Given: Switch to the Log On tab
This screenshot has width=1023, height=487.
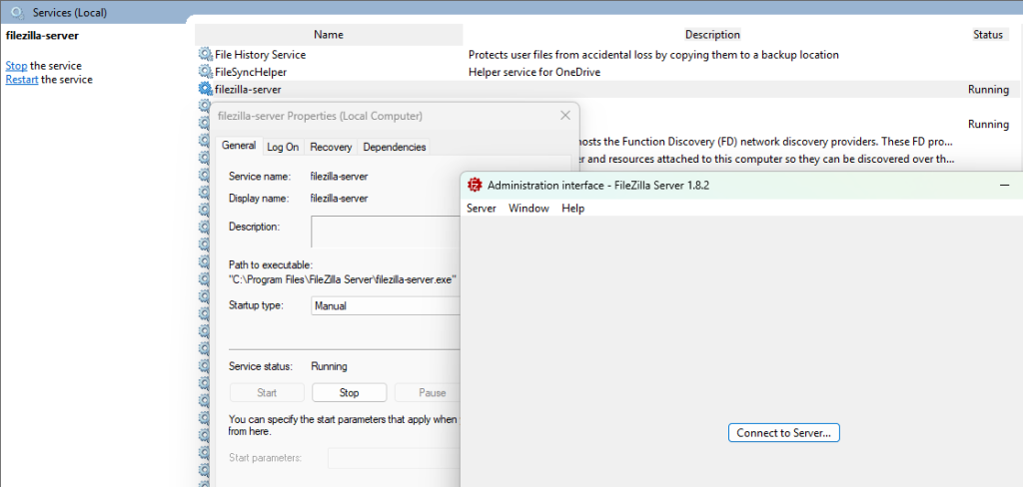Looking at the screenshot, I should pyautogui.click(x=283, y=147).
